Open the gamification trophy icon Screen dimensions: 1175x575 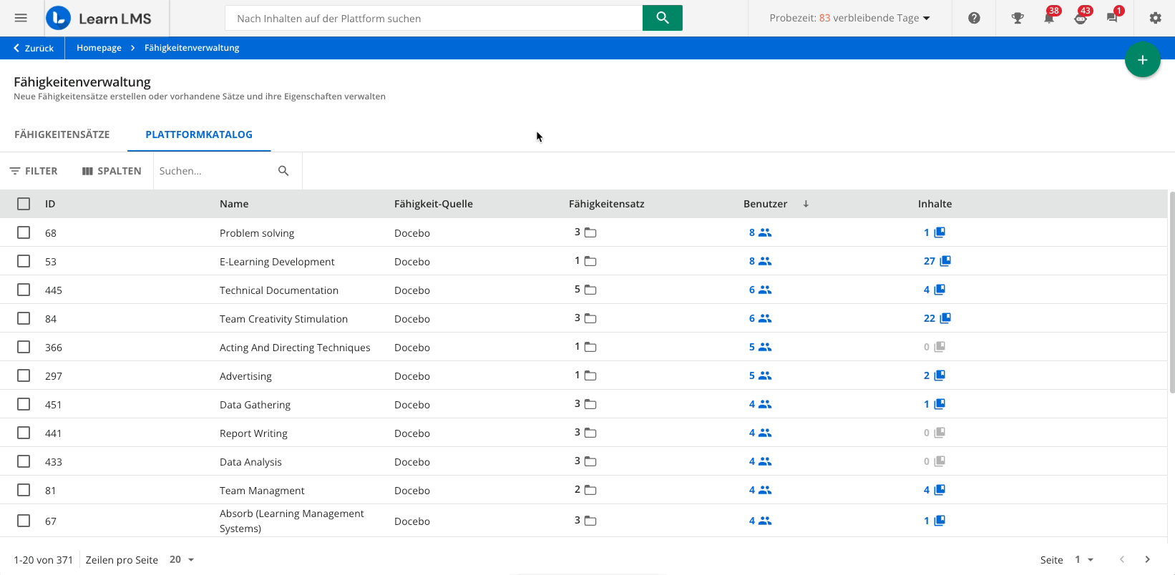[1017, 18]
